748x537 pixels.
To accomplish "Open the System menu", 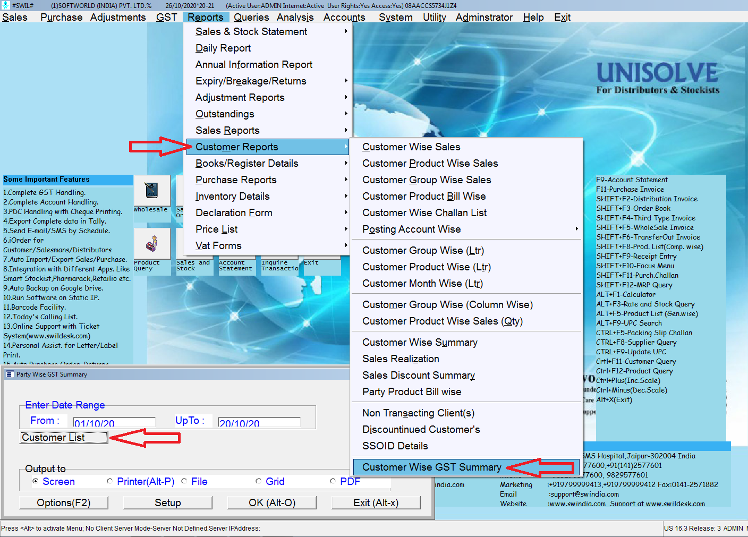I will (x=396, y=17).
